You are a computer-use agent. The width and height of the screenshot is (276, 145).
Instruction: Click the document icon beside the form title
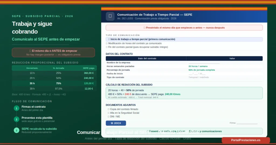pos(110,16)
